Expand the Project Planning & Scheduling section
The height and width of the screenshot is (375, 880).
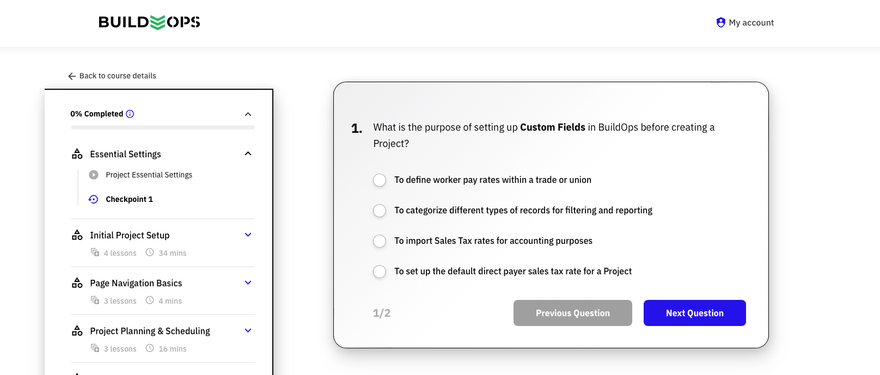(248, 330)
